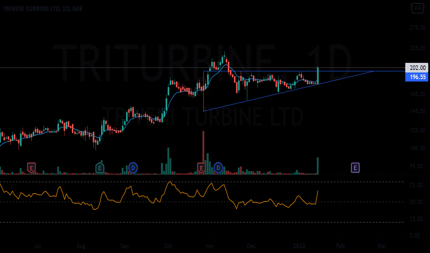This screenshot has height=253, width=430.
Task: Select the blue 196.55 price label
Action: click(417, 77)
